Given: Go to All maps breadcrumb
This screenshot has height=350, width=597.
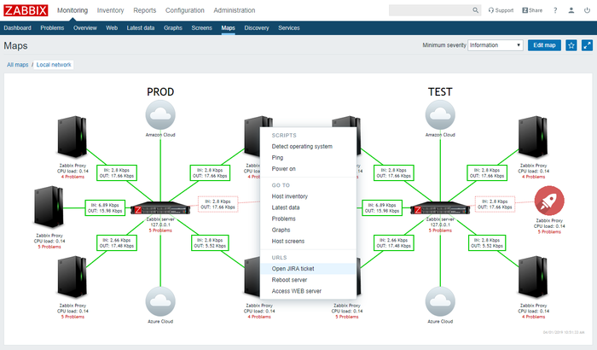Looking at the screenshot, I should [x=18, y=65].
